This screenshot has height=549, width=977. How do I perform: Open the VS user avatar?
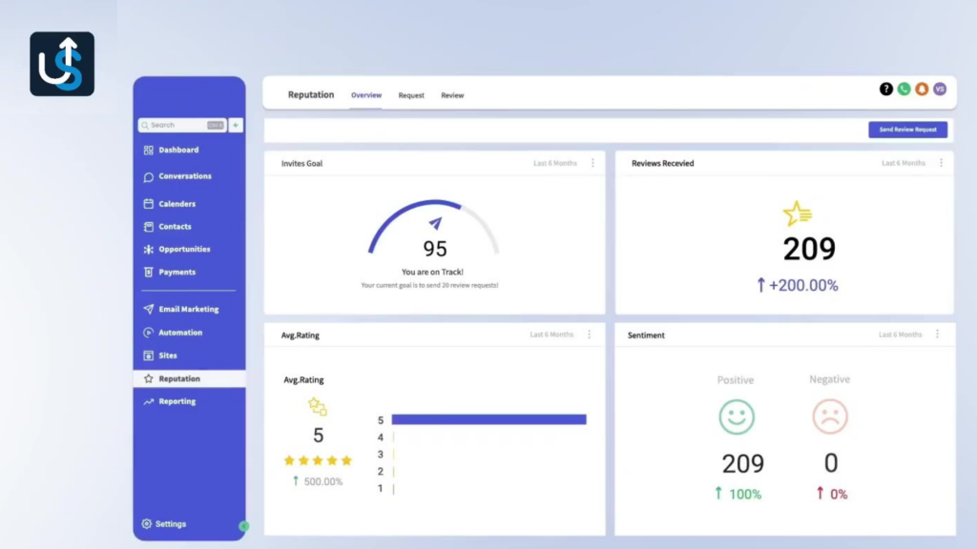tap(940, 89)
